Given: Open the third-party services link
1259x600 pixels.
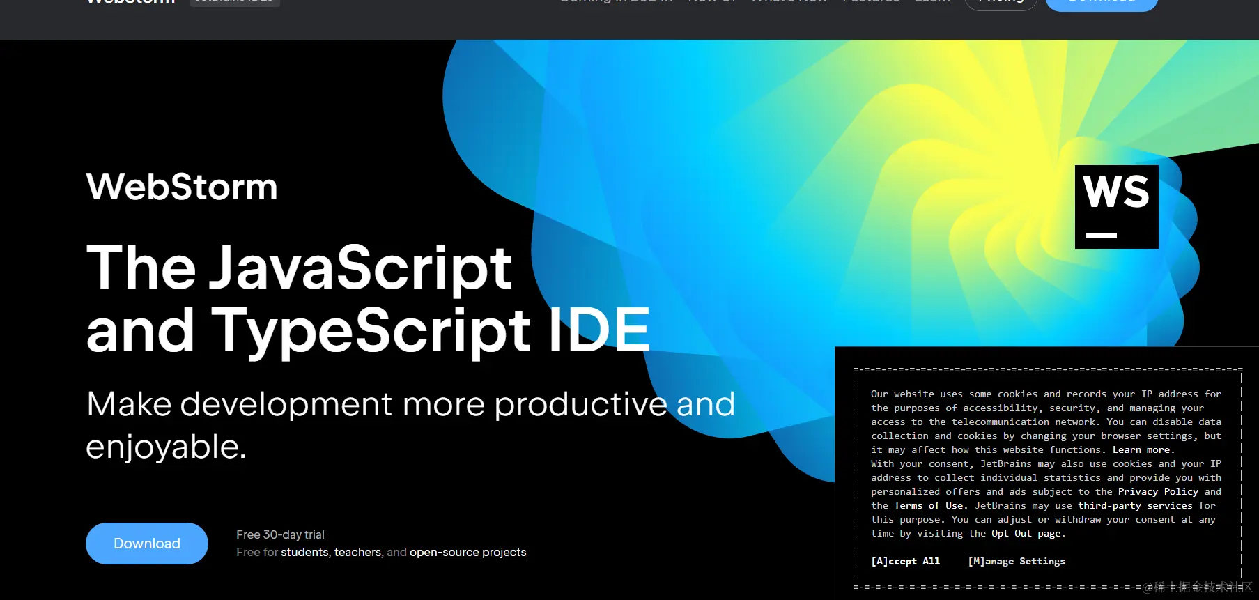Looking at the screenshot, I should tap(1135, 506).
